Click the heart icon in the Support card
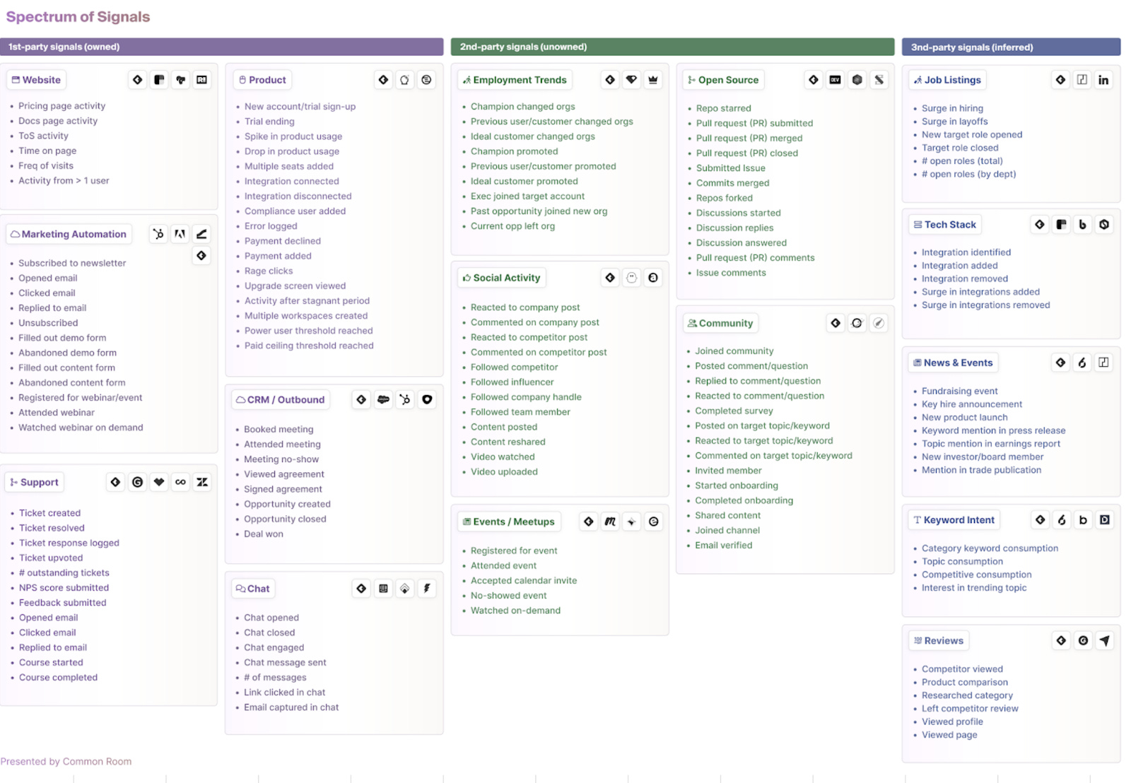The image size is (1131, 783). point(159,482)
